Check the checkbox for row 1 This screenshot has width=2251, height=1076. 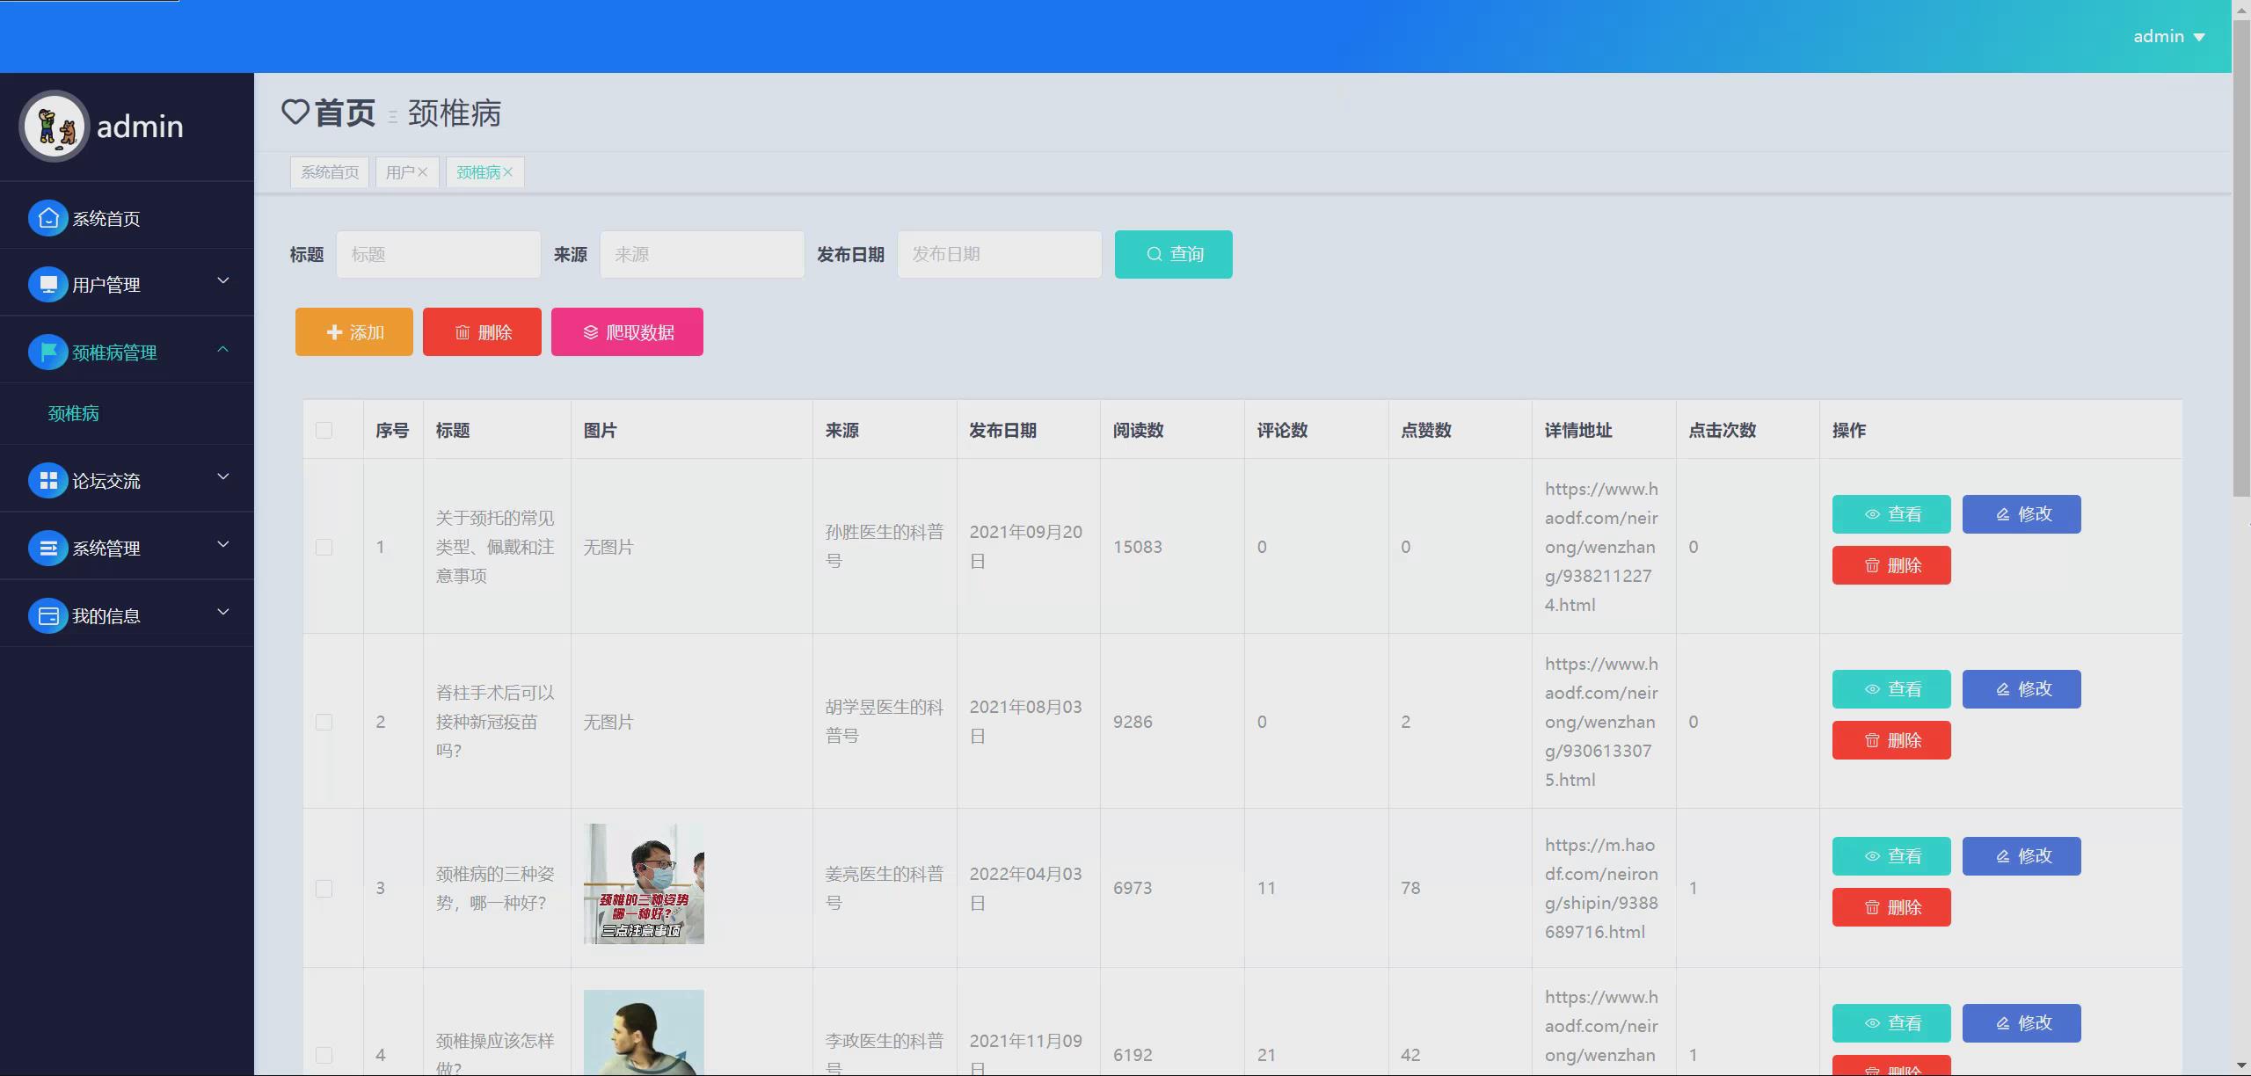(x=324, y=547)
